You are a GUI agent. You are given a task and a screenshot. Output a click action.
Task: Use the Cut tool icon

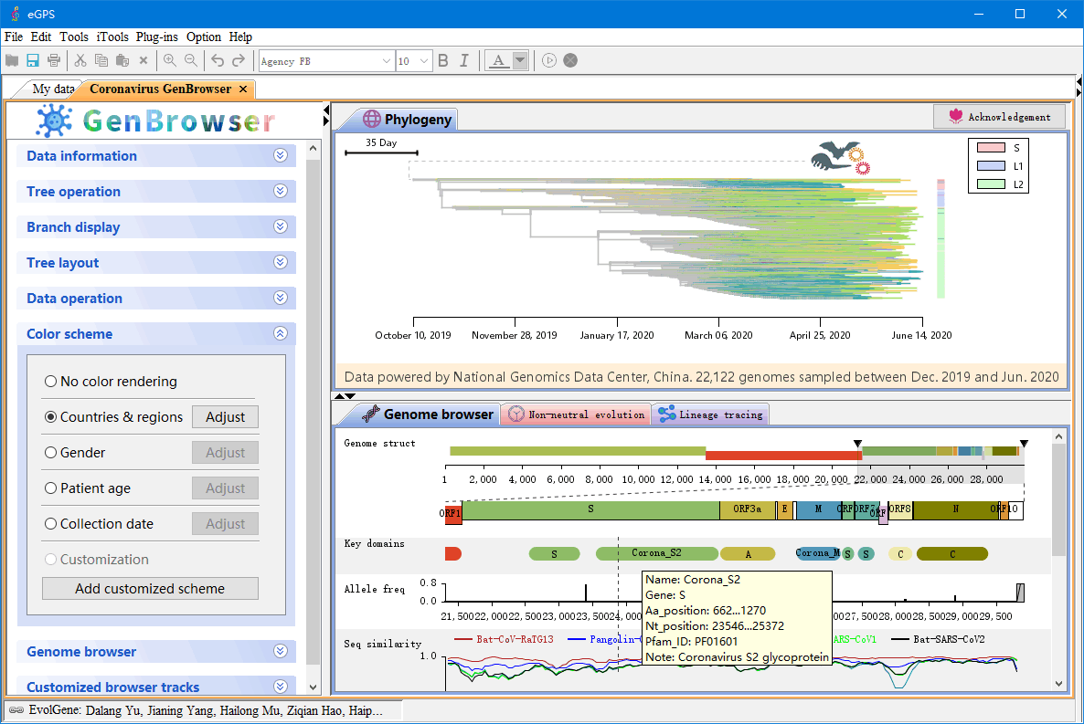pos(79,60)
